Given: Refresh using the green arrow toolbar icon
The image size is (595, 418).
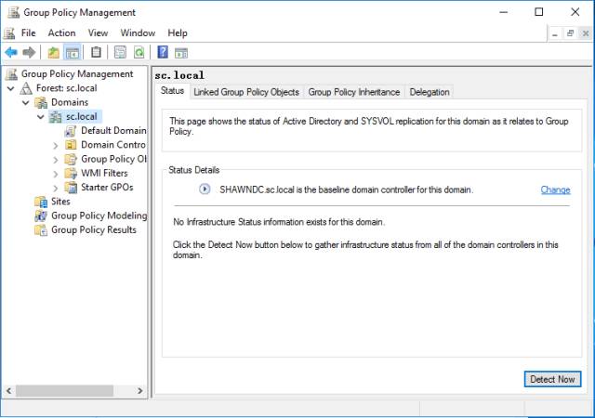Looking at the screenshot, I should pyautogui.click(x=139, y=52).
